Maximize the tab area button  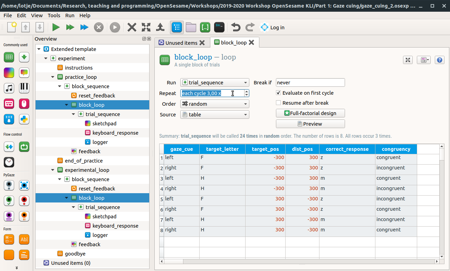pyautogui.click(x=408, y=60)
